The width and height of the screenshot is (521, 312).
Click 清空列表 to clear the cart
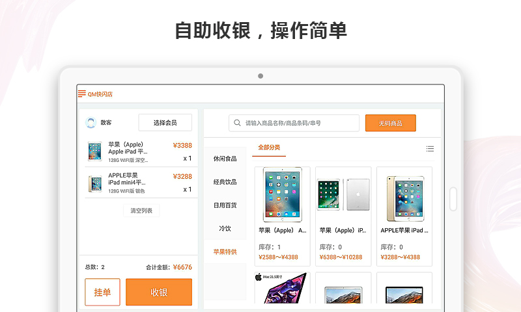point(141,211)
